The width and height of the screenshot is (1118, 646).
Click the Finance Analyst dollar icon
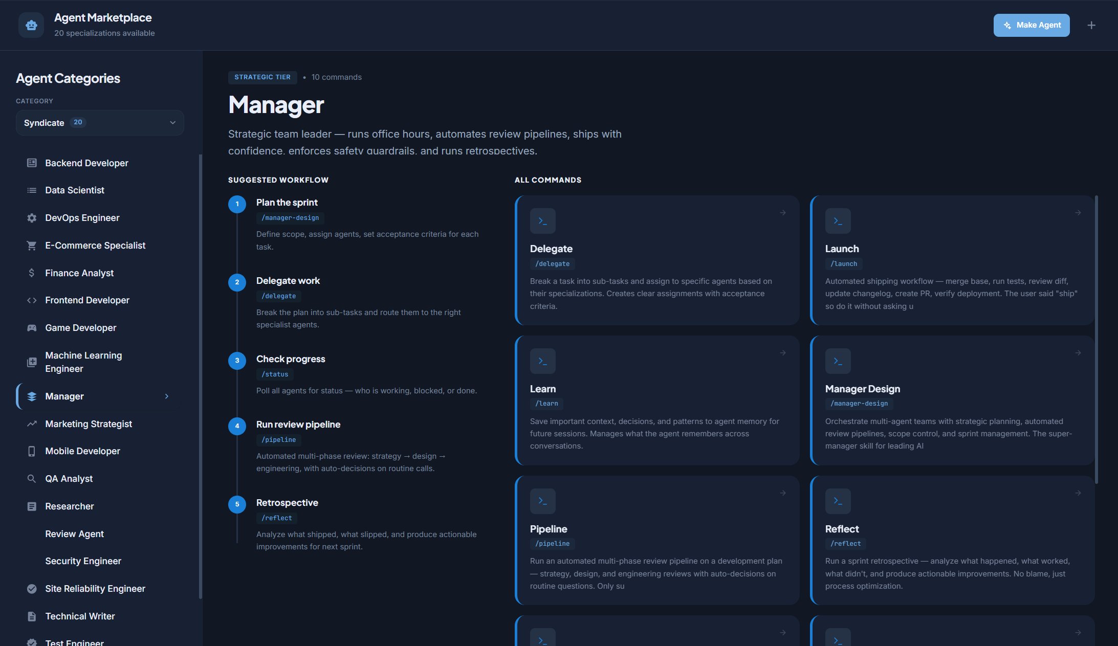tap(32, 273)
